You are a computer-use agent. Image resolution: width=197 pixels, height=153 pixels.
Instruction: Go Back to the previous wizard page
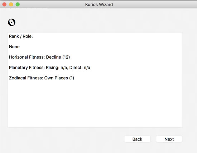137,139
